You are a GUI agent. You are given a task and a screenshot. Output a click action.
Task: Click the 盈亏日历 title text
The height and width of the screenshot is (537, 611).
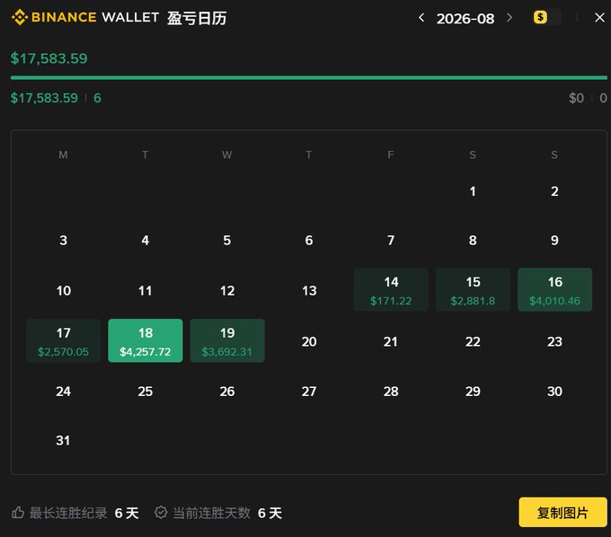[x=197, y=18]
